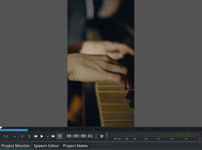Decrement timecode with down arrow
202x150 pixels.
point(96,138)
